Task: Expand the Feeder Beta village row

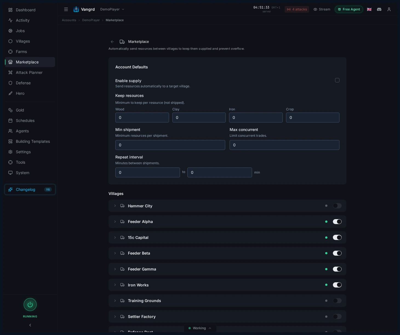Action: 115,253
